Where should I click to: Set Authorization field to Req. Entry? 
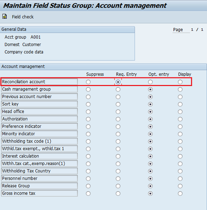tap(118, 119)
